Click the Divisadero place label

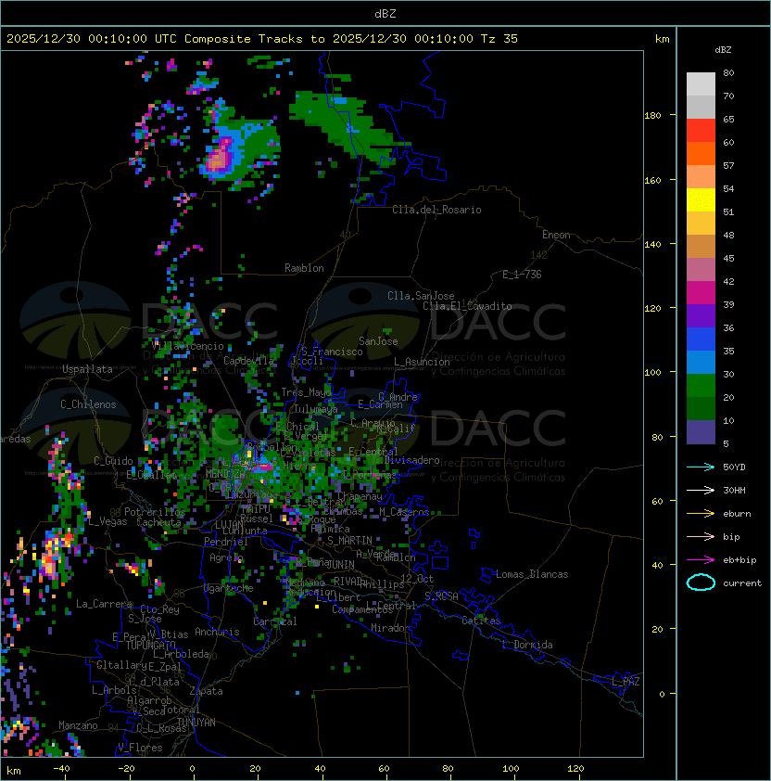tap(412, 460)
